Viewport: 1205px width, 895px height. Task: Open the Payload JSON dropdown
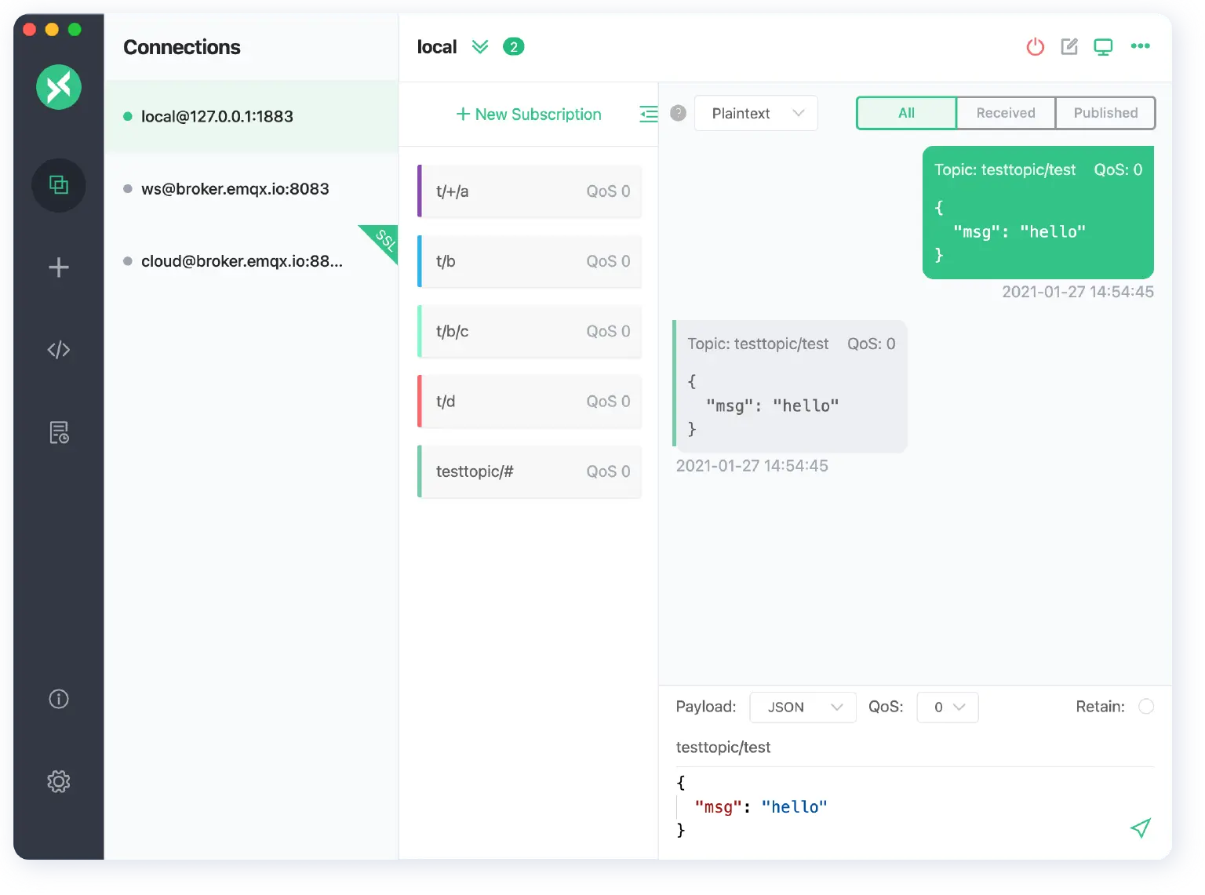(803, 707)
